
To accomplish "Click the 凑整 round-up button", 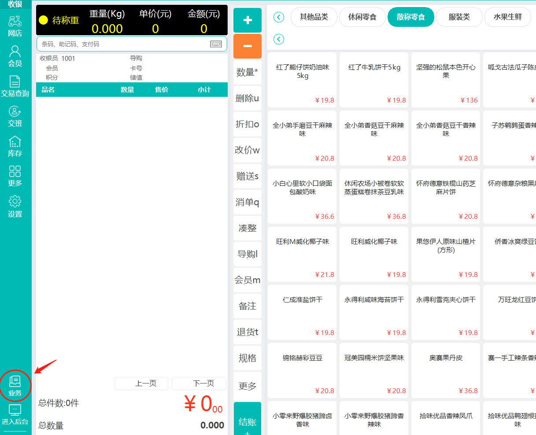I will 248,228.
